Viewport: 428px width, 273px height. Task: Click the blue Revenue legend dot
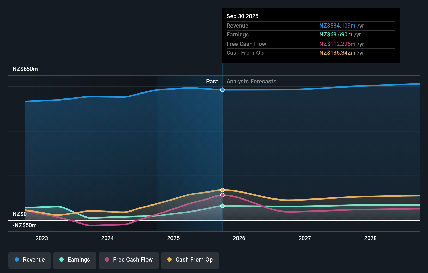coord(17,260)
